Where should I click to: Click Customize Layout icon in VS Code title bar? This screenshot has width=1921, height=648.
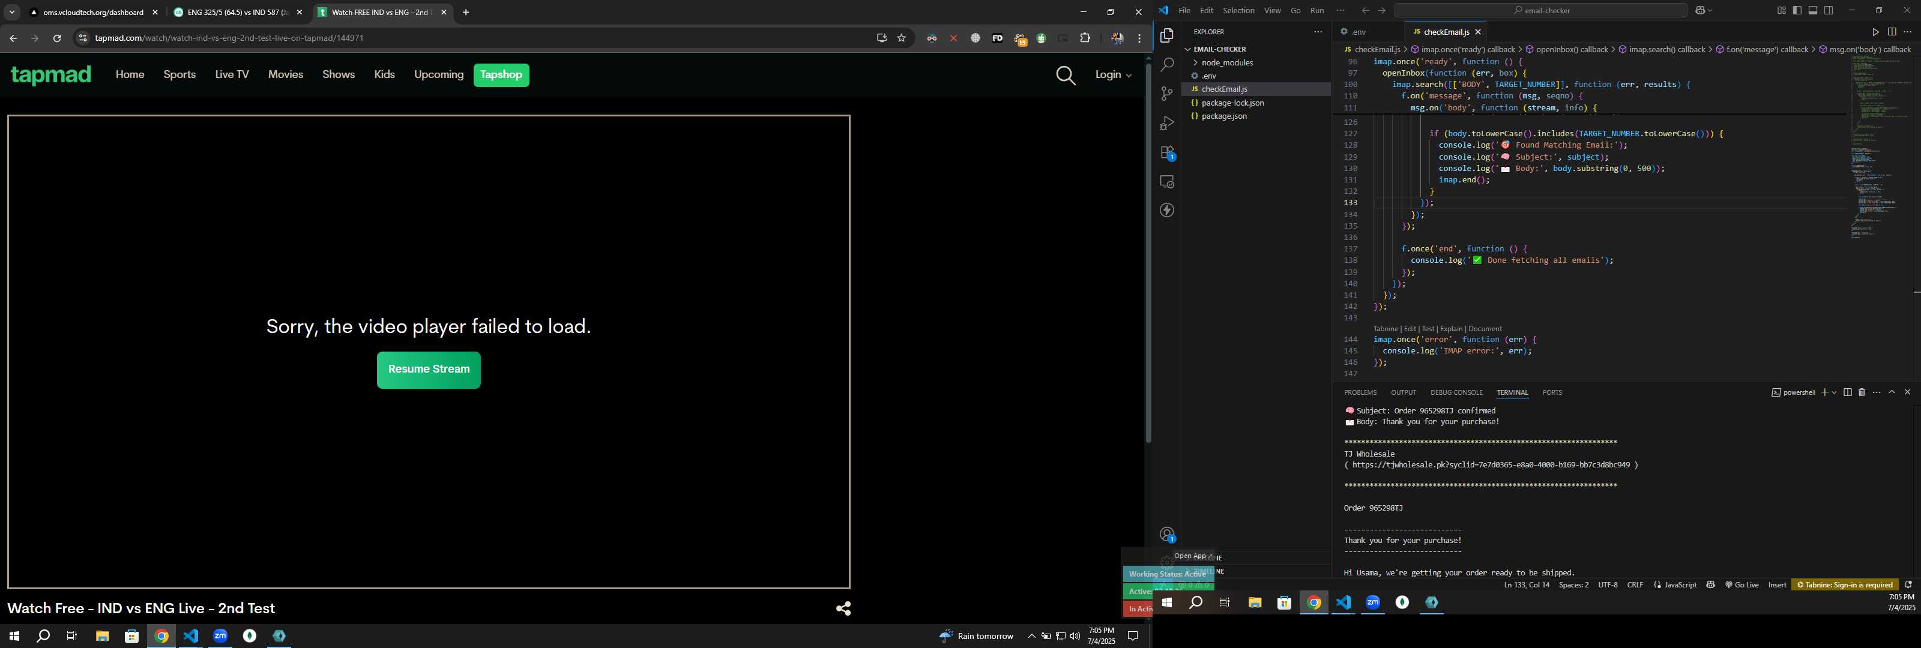click(1781, 10)
